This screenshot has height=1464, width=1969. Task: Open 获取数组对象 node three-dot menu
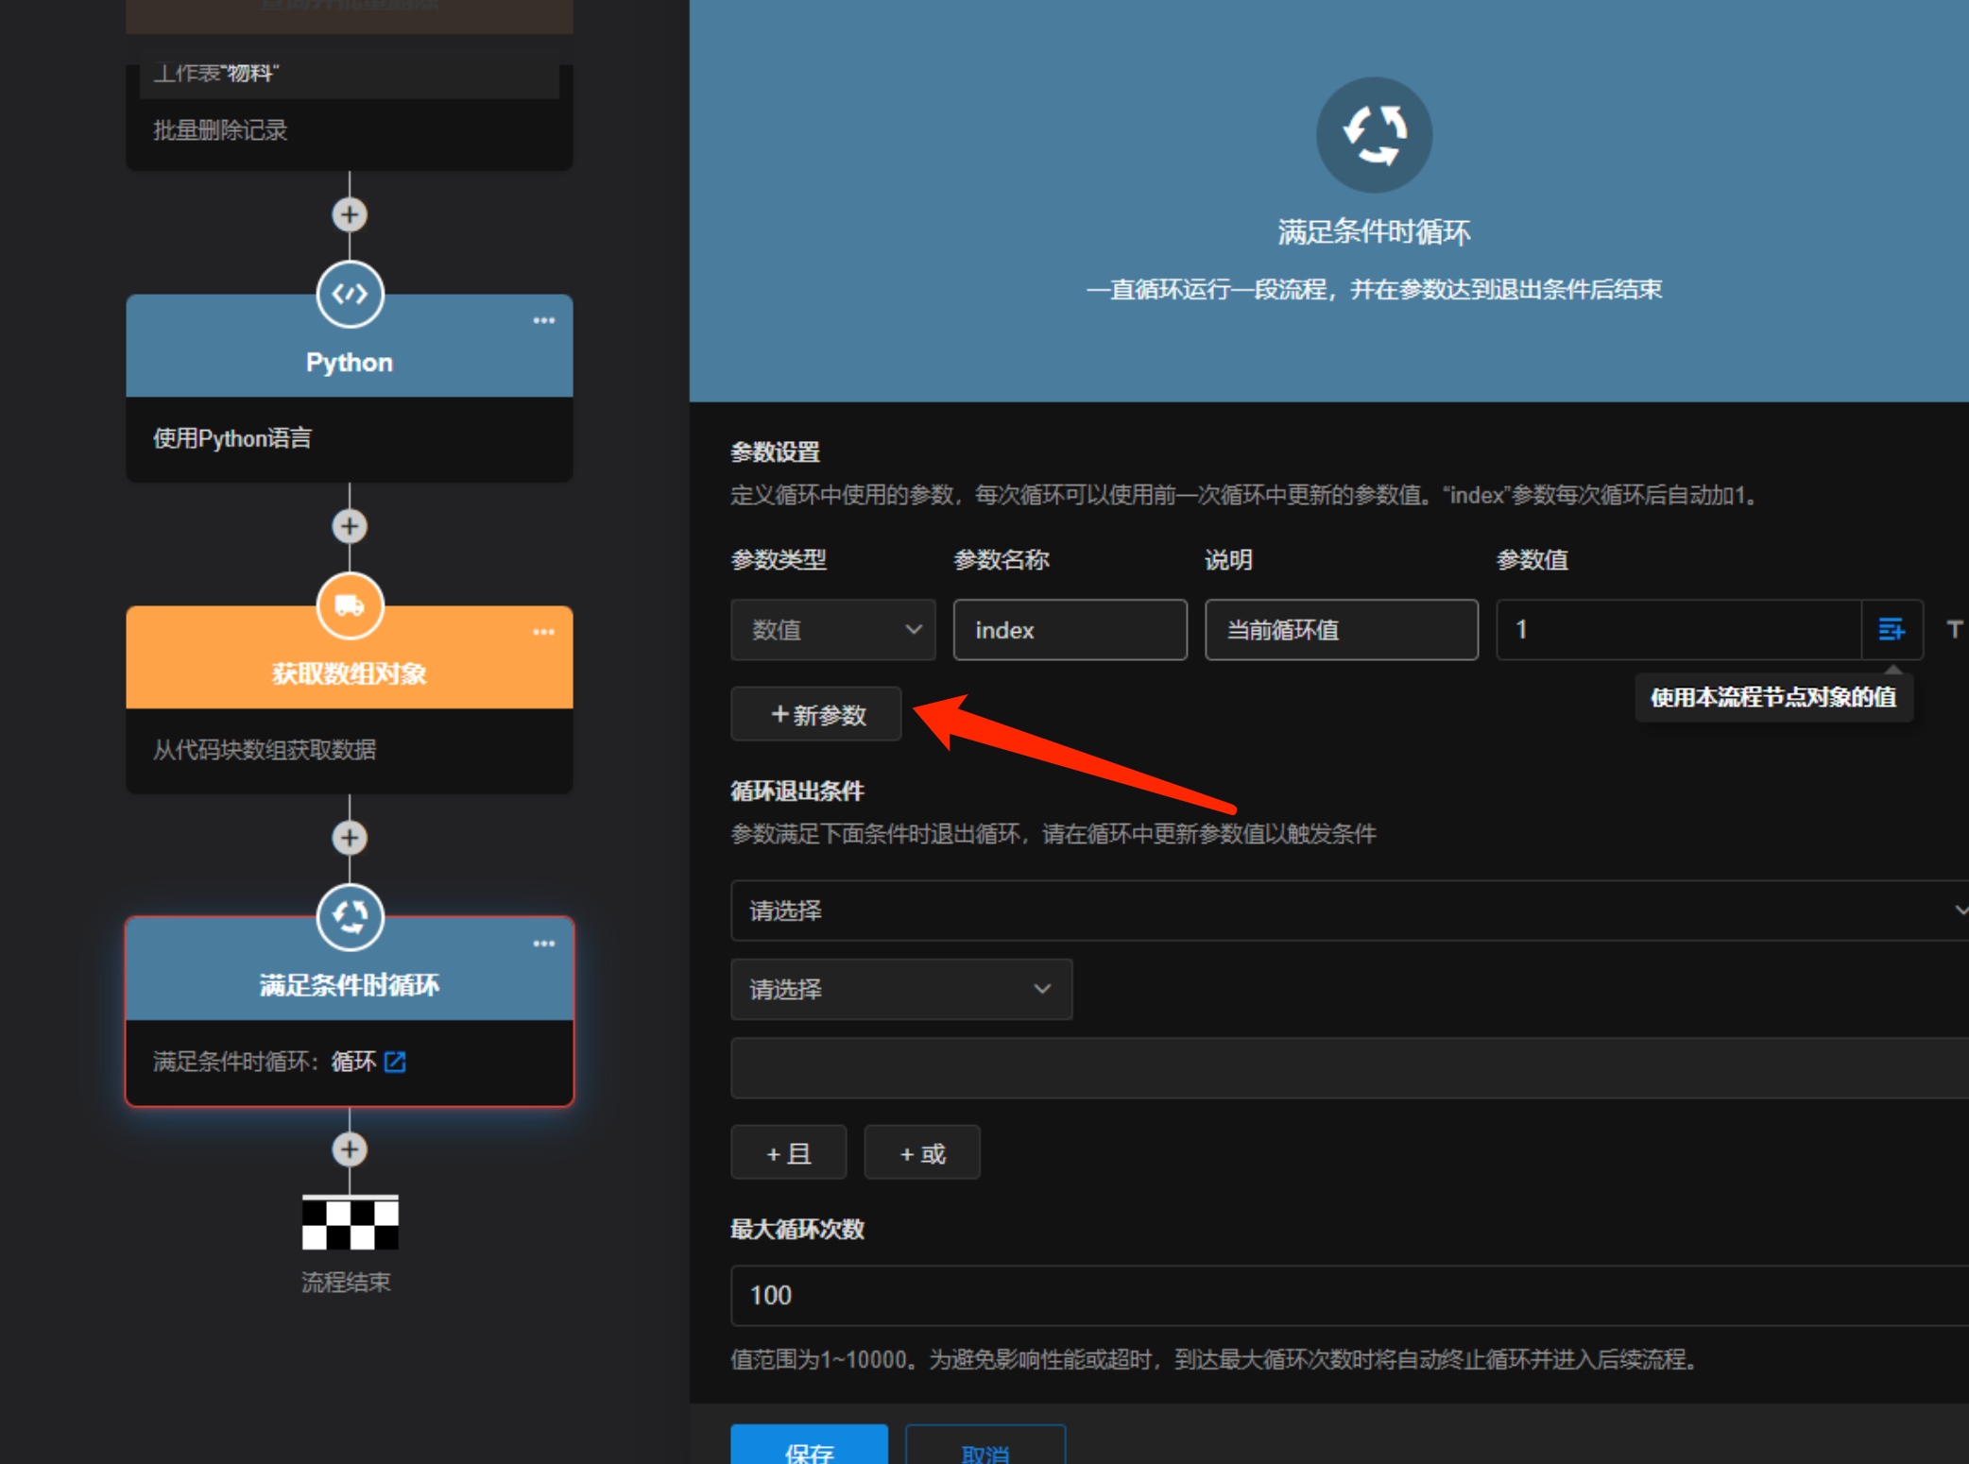543,632
